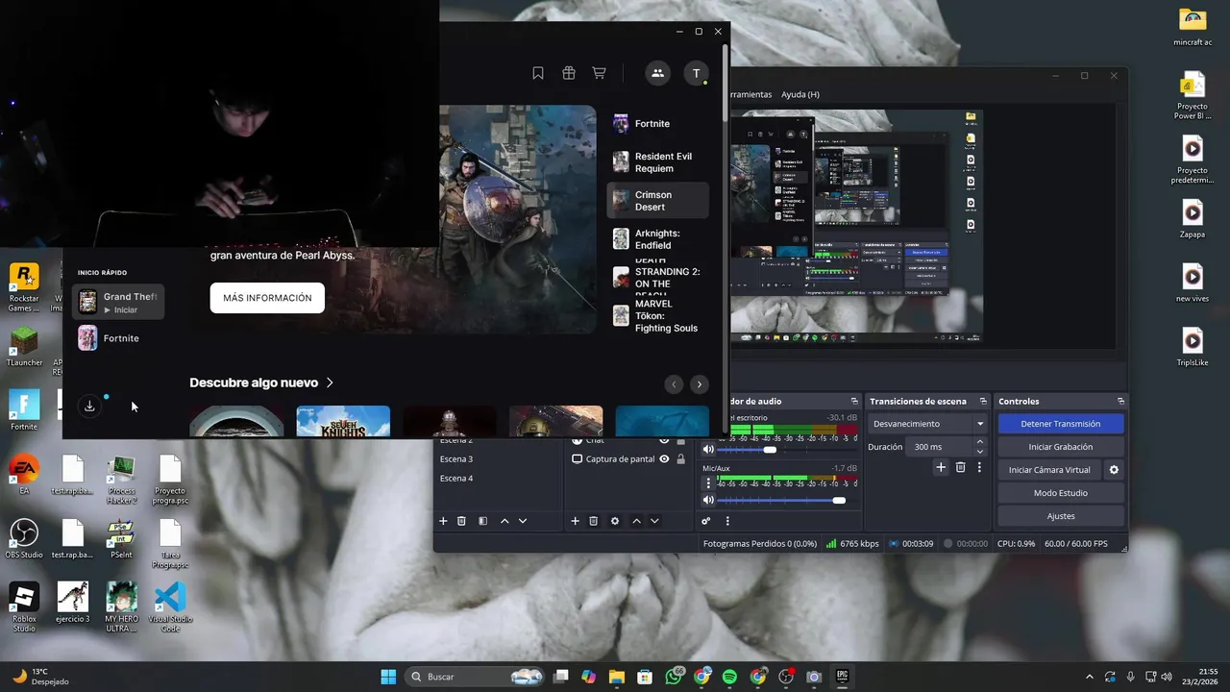Click the Duración 300 ms field
The width and height of the screenshot is (1230, 692).
940,447
